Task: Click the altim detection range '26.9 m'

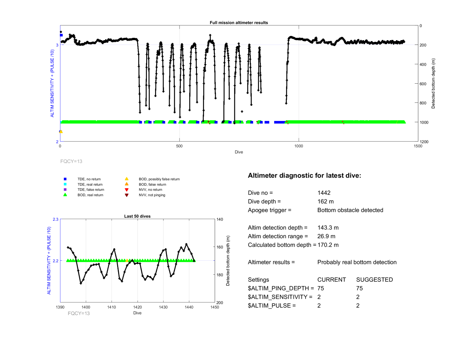Action: pyautogui.click(x=326, y=236)
